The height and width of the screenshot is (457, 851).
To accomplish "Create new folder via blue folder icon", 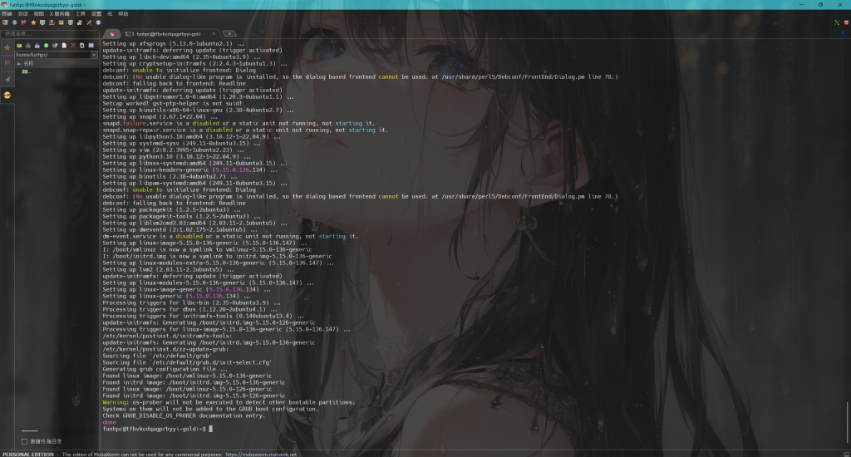I will pos(55,46).
